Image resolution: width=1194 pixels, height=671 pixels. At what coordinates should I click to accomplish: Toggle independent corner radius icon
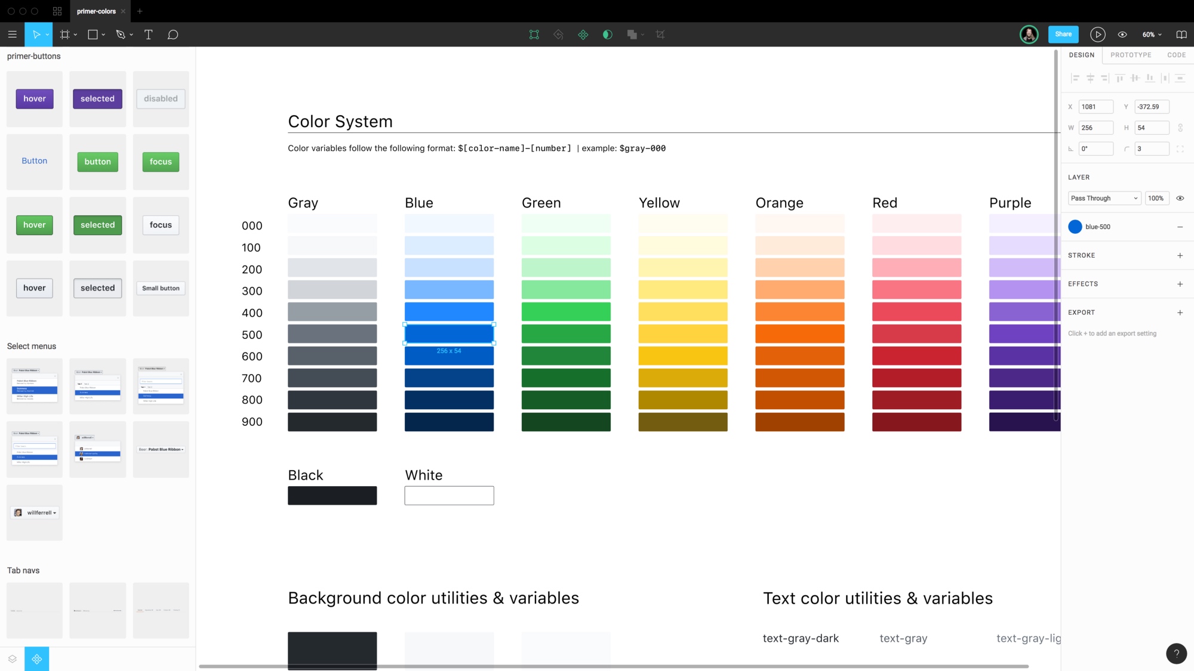pyautogui.click(x=1180, y=149)
